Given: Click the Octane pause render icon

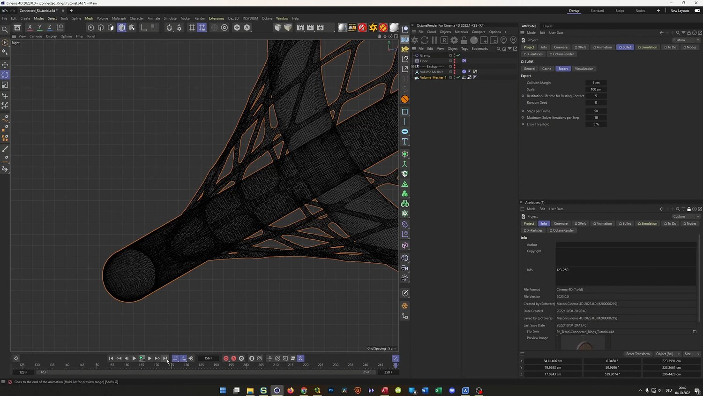Looking at the screenshot, I should [x=434, y=40].
